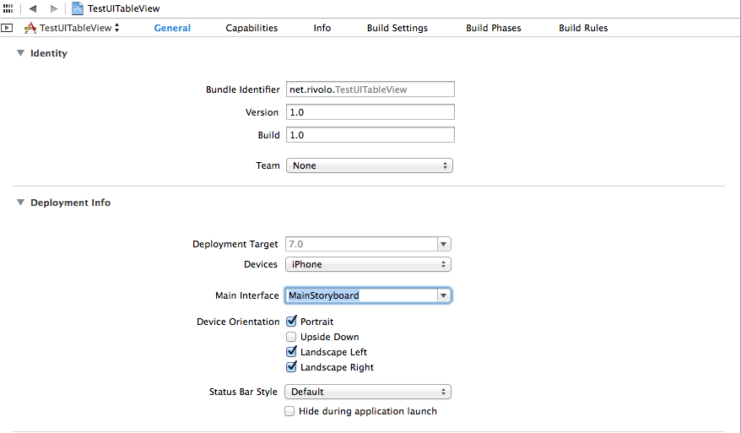Open the related items grid icon
Image resolution: width=741 pixels, height=433 pixels.
(8, 8)
